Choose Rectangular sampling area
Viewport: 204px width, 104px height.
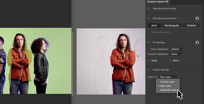click(172, 26)
